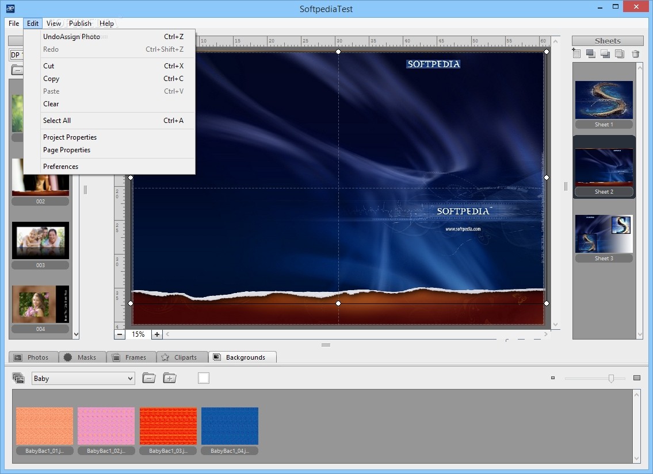The image size is (653, 474).
Task: Click the add folder icon
Action: coord(170,378)
